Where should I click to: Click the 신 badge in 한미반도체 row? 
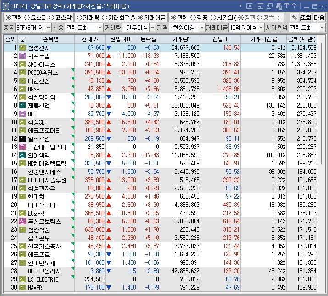coord(22,262)
